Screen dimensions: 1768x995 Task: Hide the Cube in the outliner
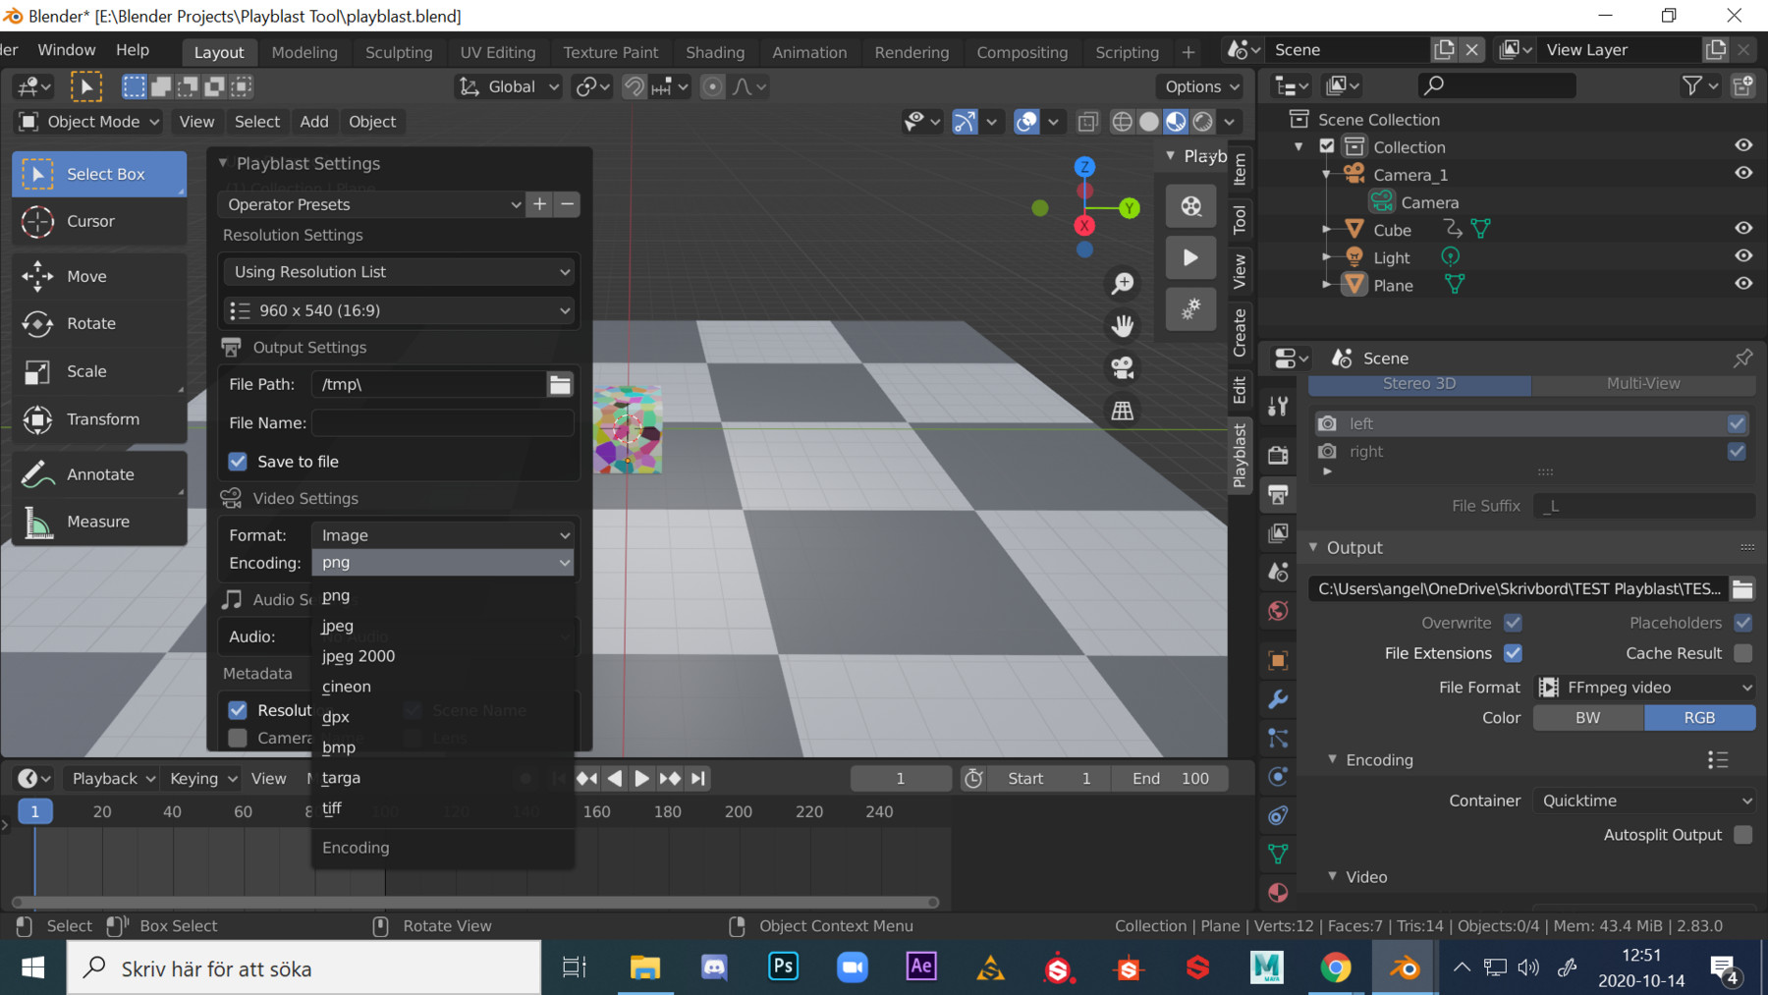pos(1743,229)
